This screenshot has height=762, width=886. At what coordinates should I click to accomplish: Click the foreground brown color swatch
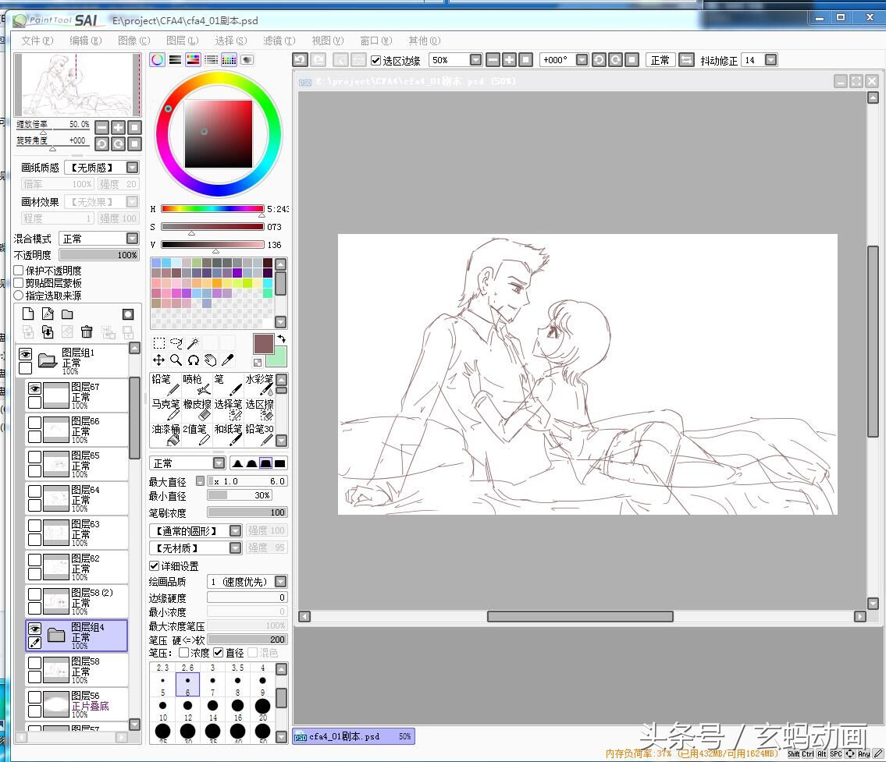(264, 343)
